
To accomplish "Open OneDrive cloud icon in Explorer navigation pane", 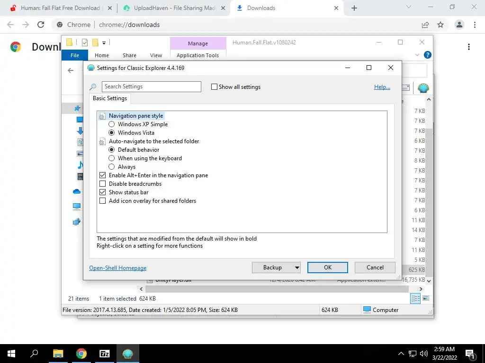I will tap(77, 192).
